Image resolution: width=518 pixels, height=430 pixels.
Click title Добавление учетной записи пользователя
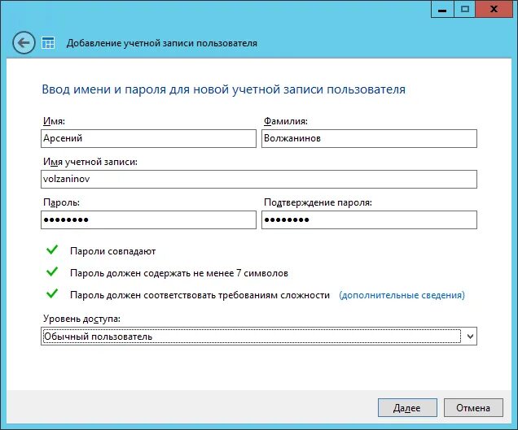162,43
